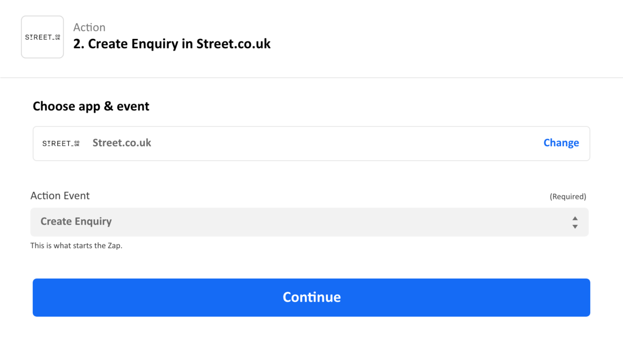Proceed to the next step with Continue

[311, 297]
